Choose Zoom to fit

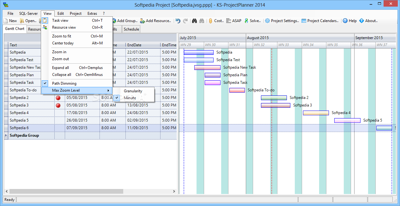(77, 36)
